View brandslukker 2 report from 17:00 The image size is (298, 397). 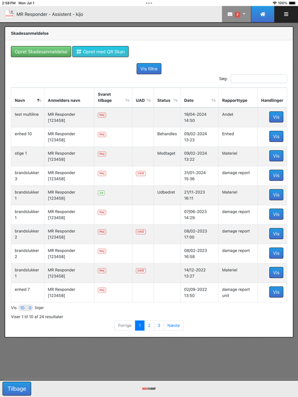click(x=276, y=234)
